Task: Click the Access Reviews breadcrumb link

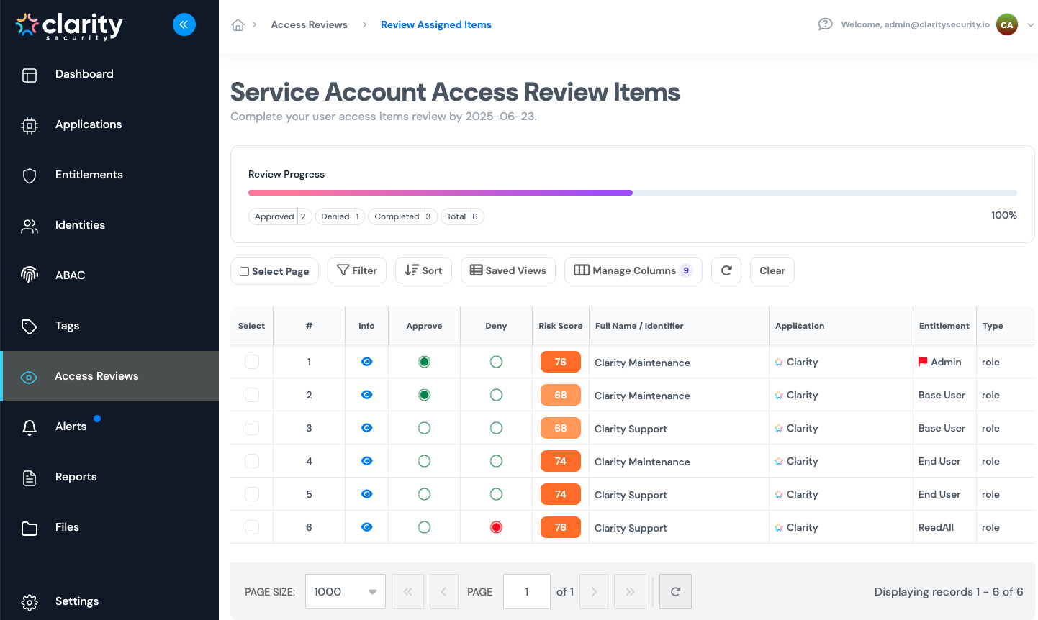Action: pos(309,24)
